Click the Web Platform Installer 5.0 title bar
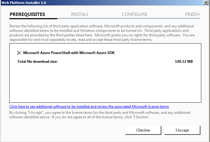The width and height of the screenshot is (210, 142). (90, 2)
